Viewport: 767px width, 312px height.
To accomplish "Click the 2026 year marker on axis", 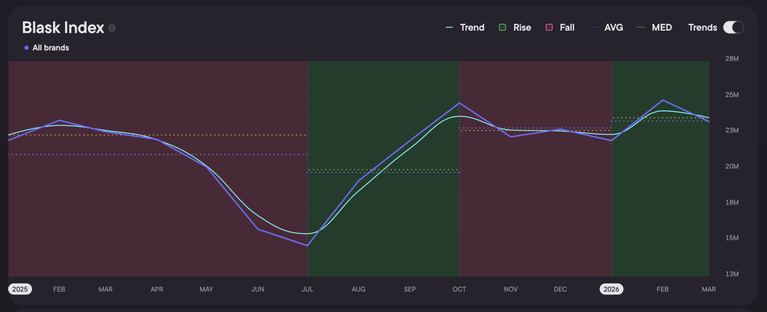I will coord(612,289).
